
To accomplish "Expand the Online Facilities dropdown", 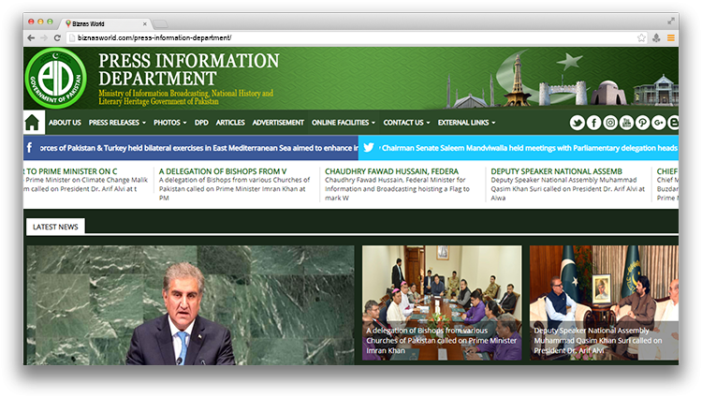I will click(343, 123).
